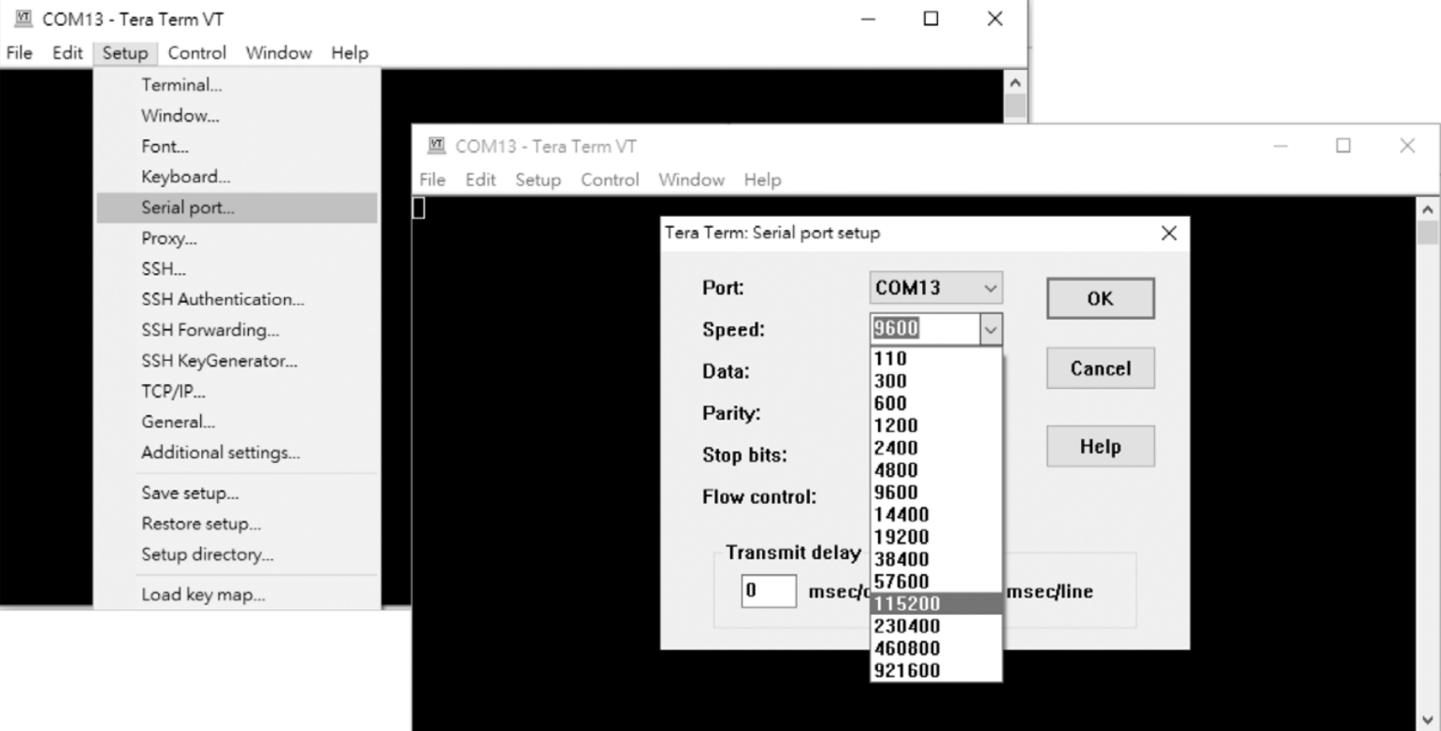1441x731 pixels.
Task: Select 19200 baud in Speed list
Action: tap(936, 537)
